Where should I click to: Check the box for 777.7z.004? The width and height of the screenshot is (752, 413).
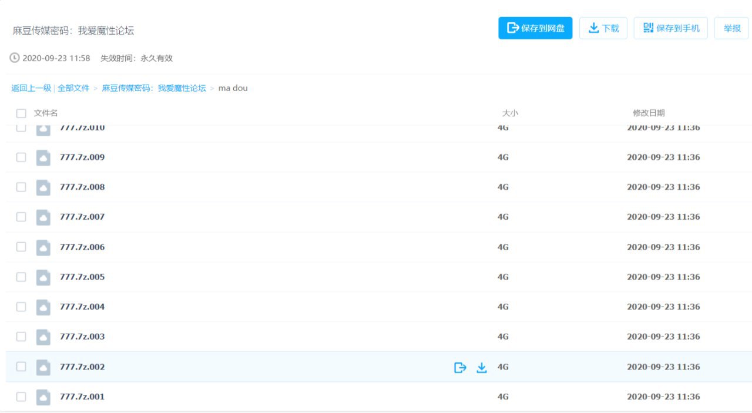[21, 307]
